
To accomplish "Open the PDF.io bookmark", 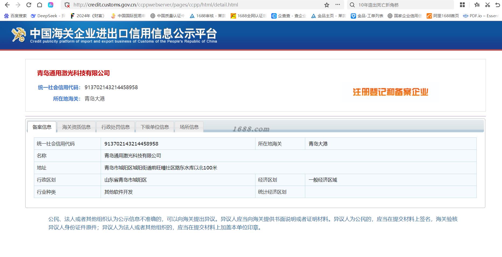I will 481,16.
